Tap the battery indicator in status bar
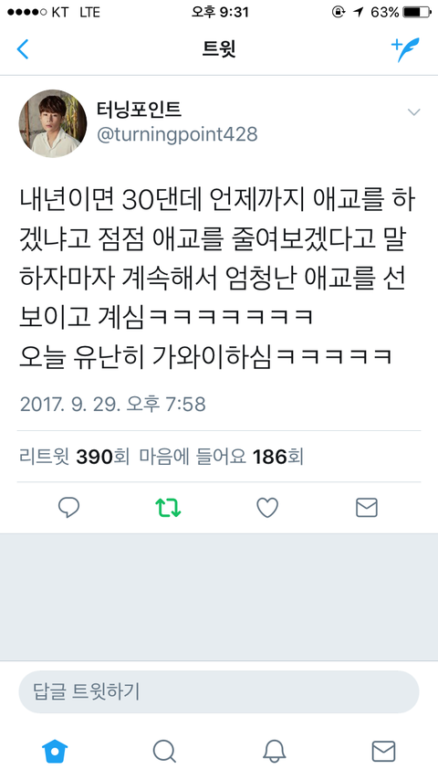 click(417, 12)
